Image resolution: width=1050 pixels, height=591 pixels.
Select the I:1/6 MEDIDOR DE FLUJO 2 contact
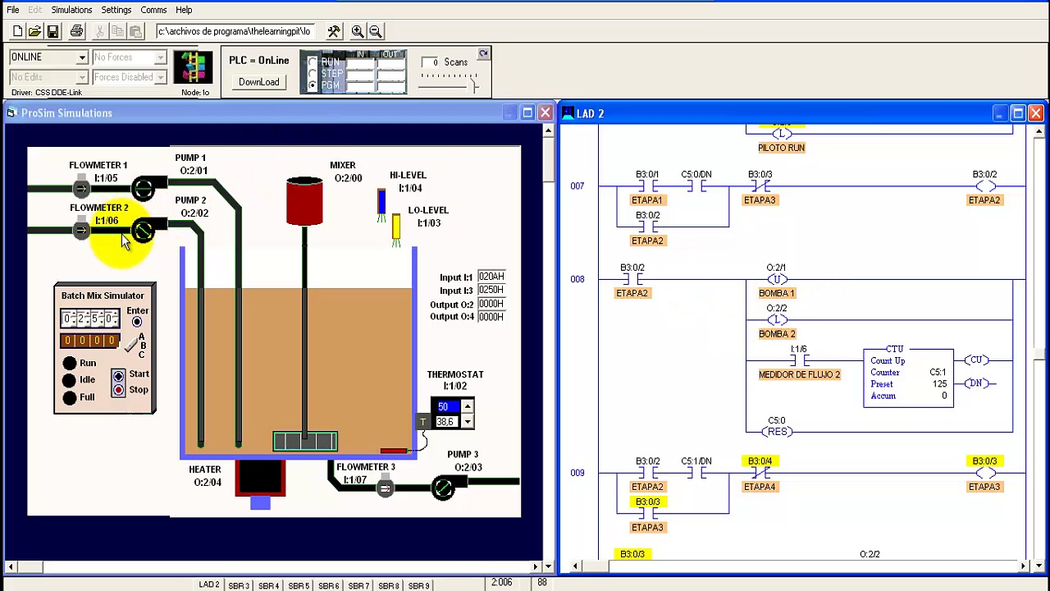pos(799,362)
